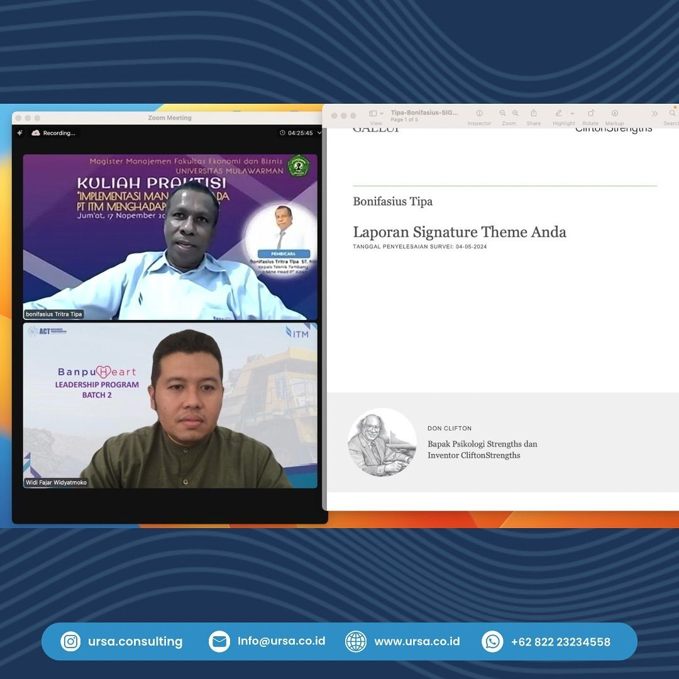Expand the meeting timer dropdown chevron
679x679 pixels.
(x=319, y=133)
